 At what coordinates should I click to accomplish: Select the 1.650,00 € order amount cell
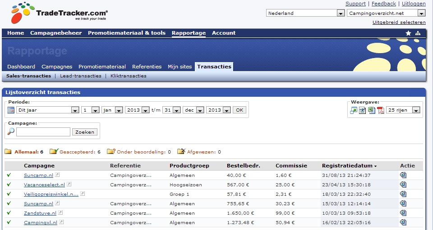[240, 213]
